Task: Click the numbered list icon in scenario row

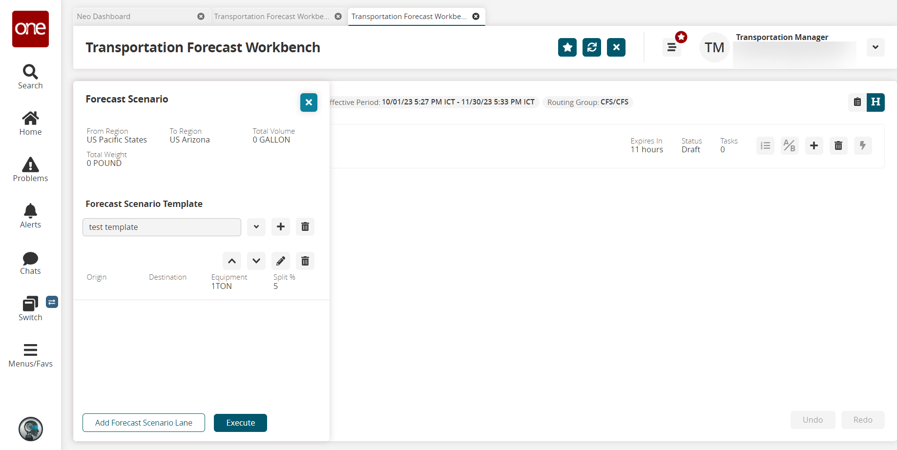Action: pos(765,145)
